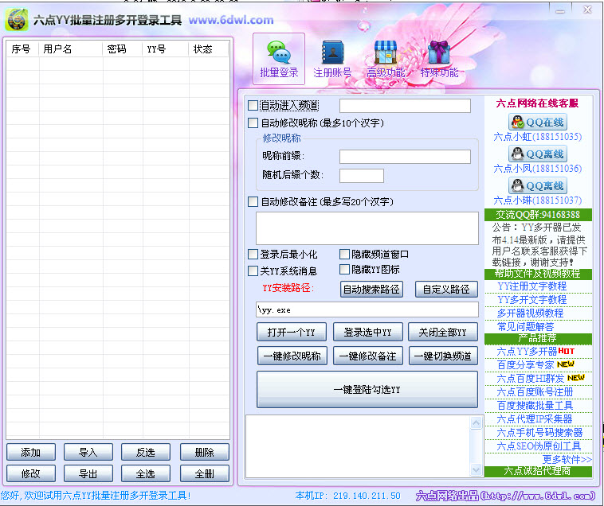Open the 批量登录 chat bubble icon
604x506 pixels.
[x=279, y=53]
